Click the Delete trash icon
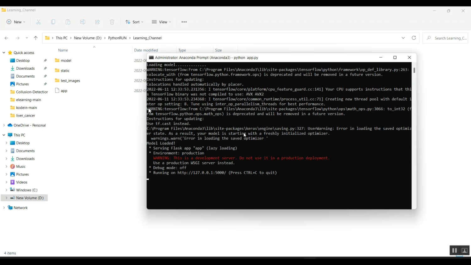 coord(112,22)
